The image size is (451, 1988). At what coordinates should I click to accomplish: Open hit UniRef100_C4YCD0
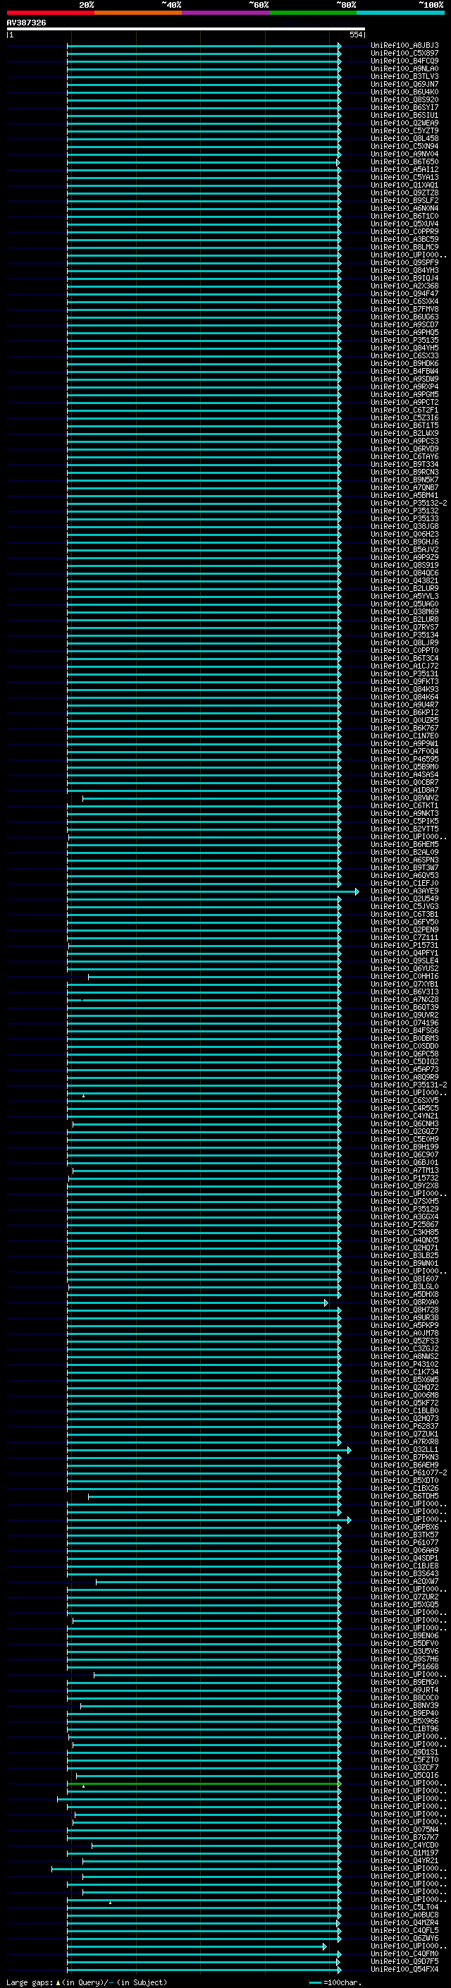[404, 1846]
